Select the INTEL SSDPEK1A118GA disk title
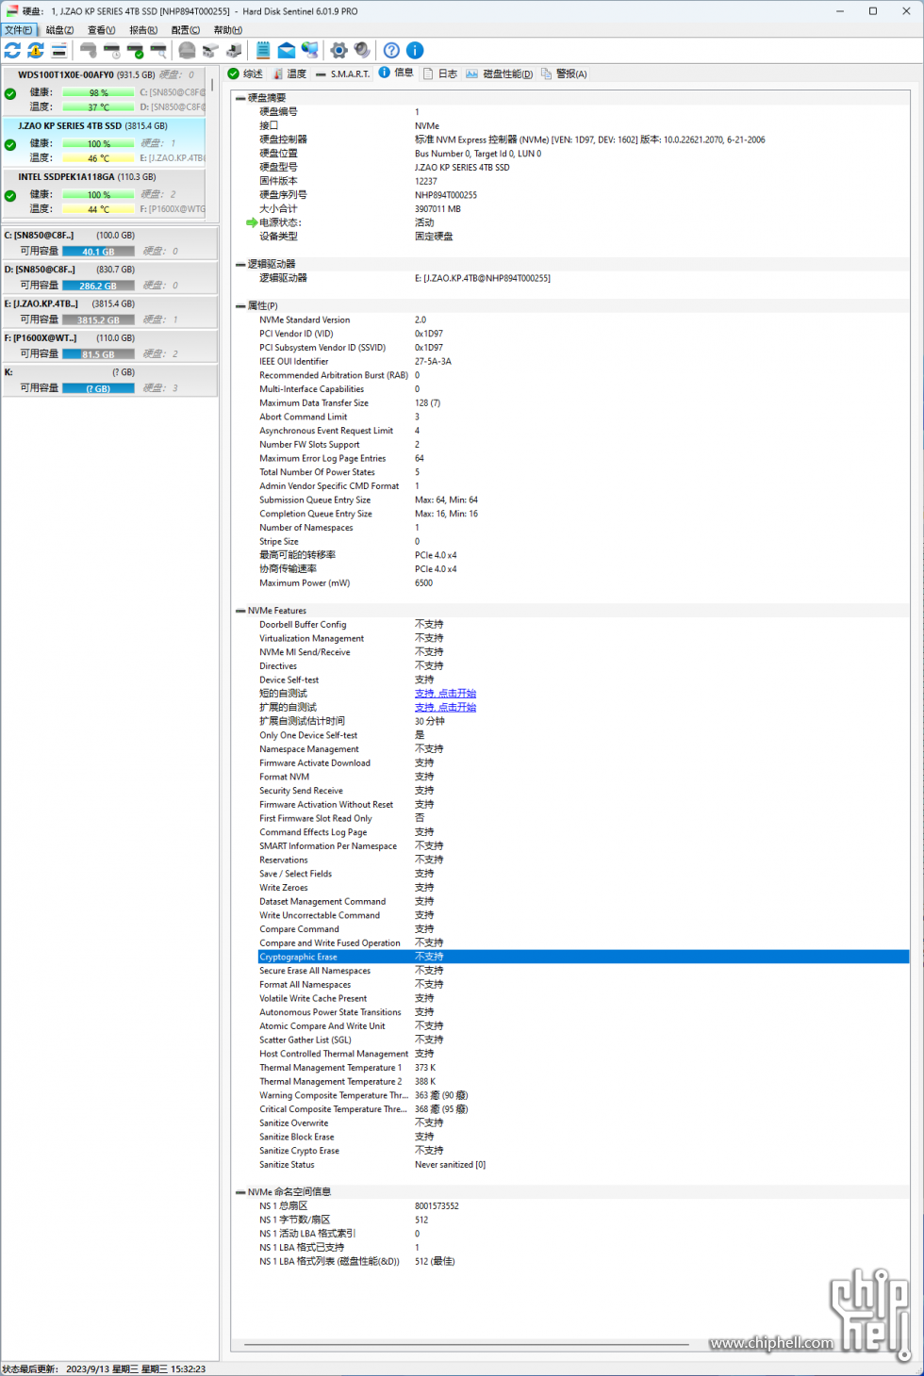The height and width of the screenshot is (1376, 924). click(x=66, y=177)
